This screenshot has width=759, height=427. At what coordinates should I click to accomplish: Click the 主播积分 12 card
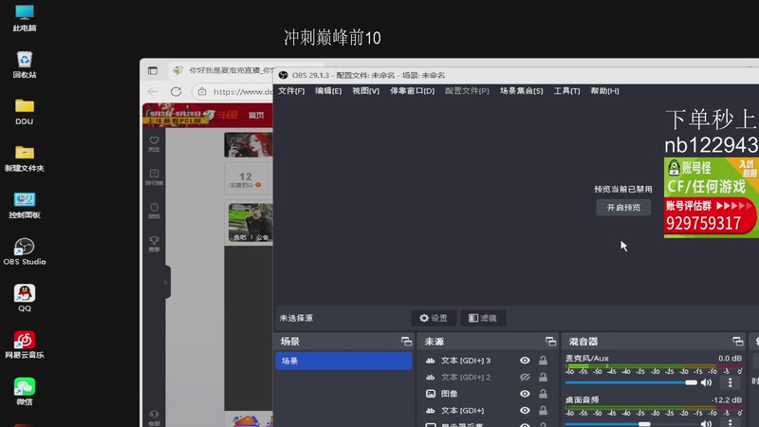pos(249,179)
